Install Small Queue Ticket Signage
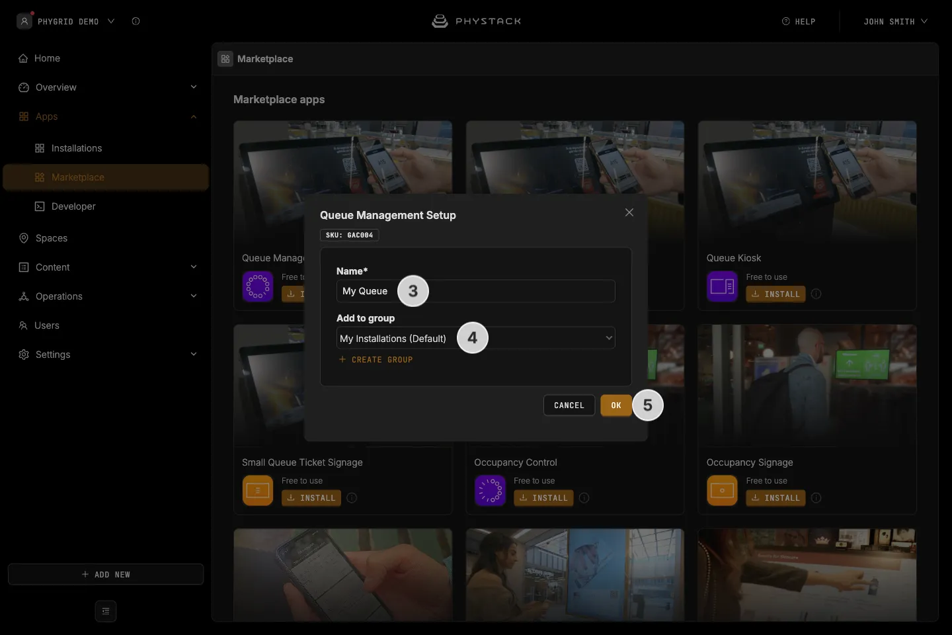 tap(311, 498)
